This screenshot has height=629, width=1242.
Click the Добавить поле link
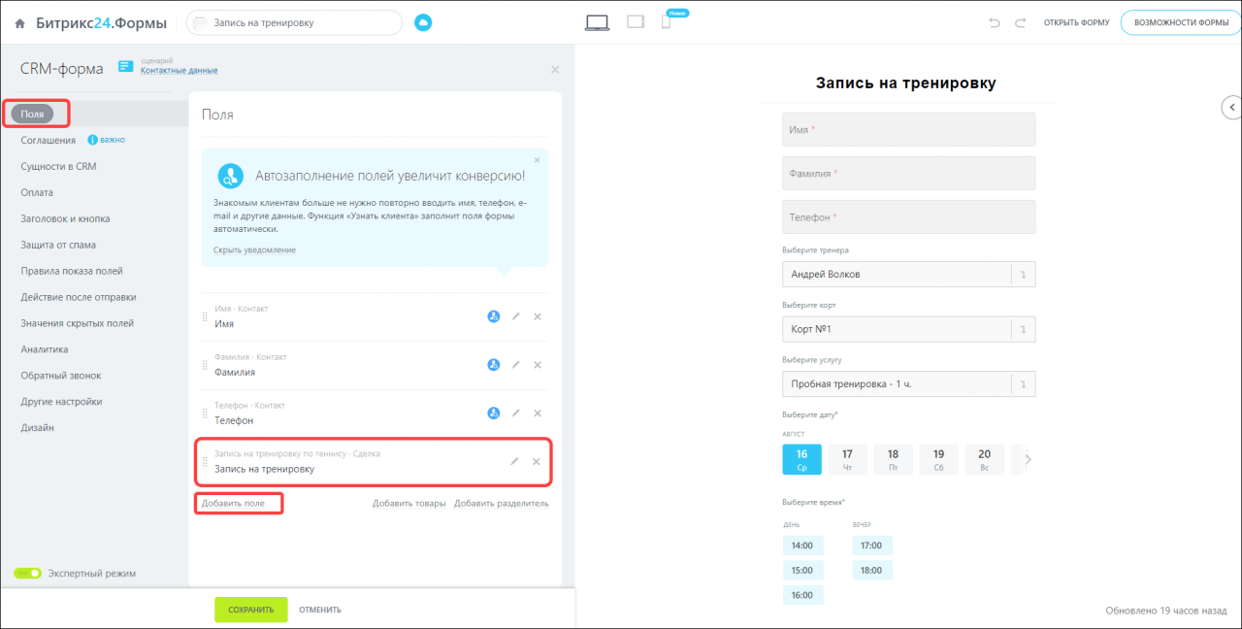[233, 504]
